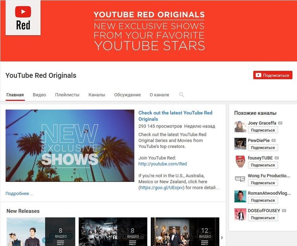The image size is (297, 246).
Task: Open the Видео tab
Action: click(x=39, y=95)
